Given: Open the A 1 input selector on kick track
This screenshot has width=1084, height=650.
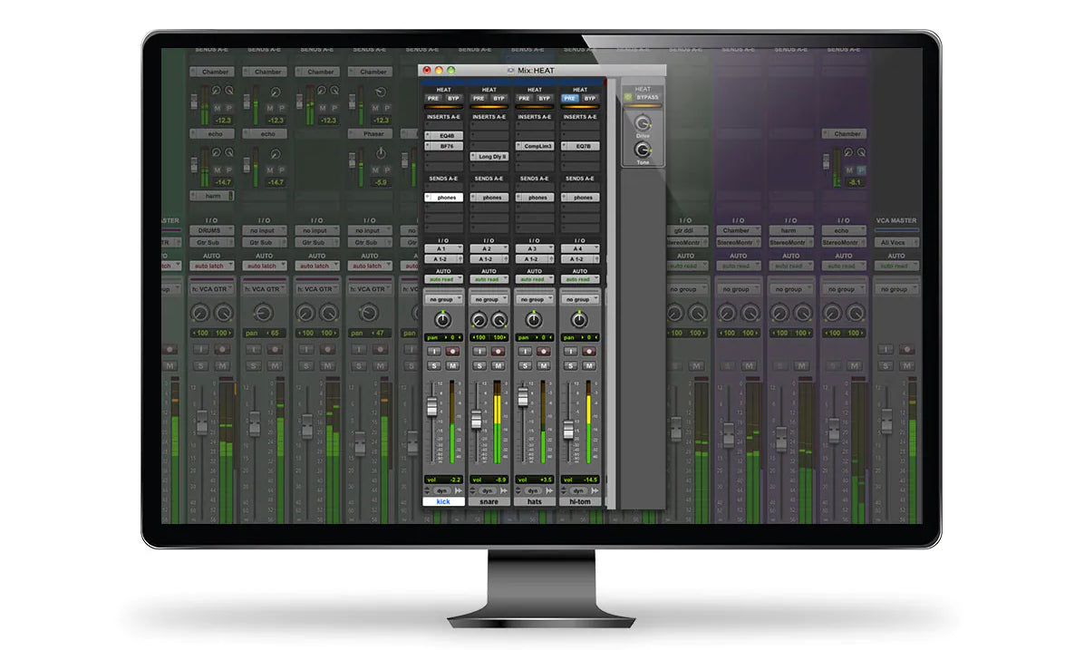Looking at the screenshot, I should pyautogui.click(x=442, y=248).
